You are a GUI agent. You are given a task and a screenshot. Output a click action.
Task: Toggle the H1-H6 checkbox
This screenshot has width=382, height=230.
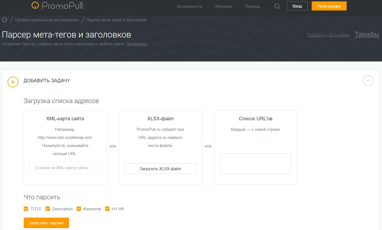107,209
